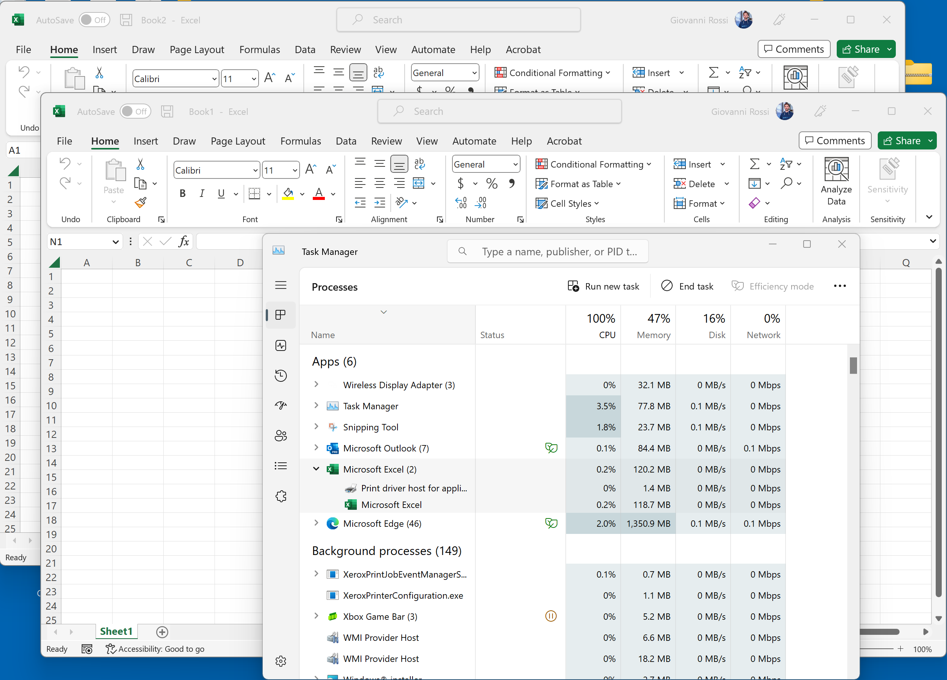Open the Formulas ribbon tab in Book1
The width and height of the screenshot is (947, 680).
point(300,141)
